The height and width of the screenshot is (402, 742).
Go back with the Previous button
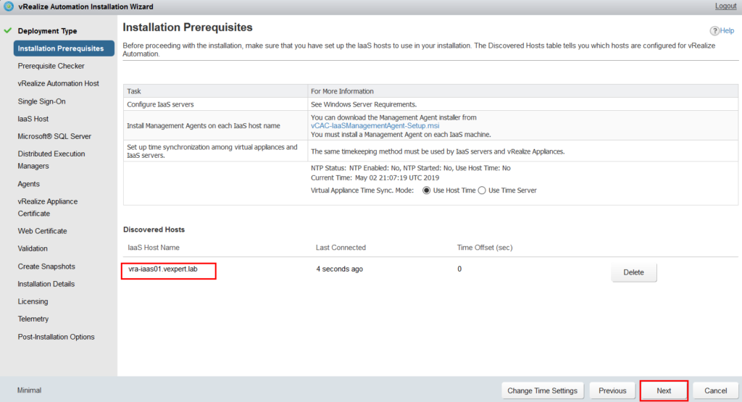(612, 390)
